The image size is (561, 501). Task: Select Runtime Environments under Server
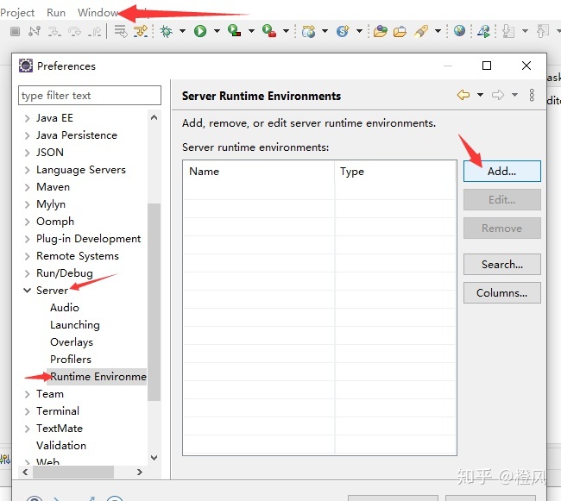tap(98, 377)
